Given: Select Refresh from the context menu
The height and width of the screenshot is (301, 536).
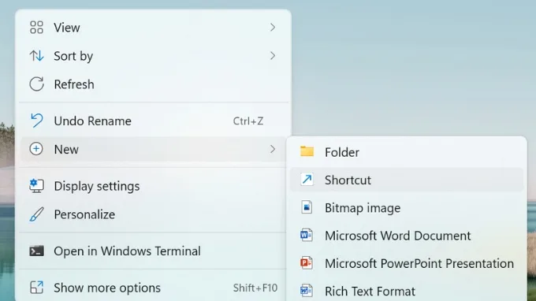Looking at the screenshot, I should click(x=153, y=84).
